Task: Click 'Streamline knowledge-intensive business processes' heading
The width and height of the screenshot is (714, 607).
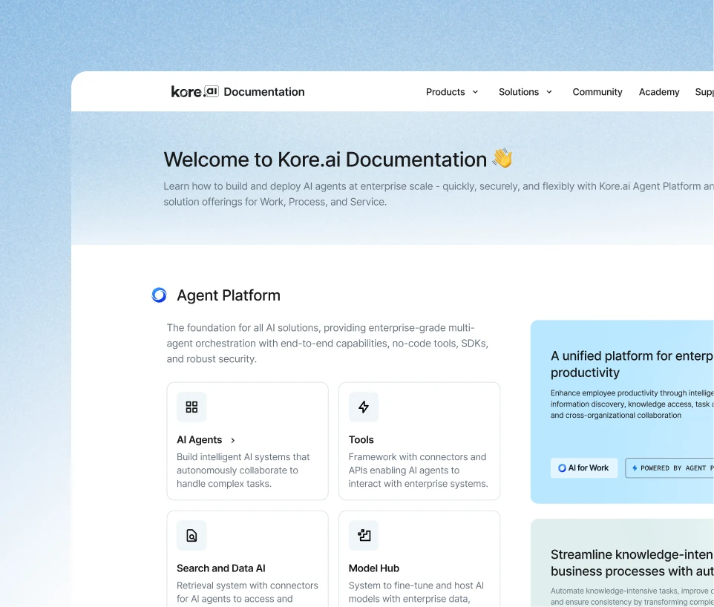Action: point(632,562)
